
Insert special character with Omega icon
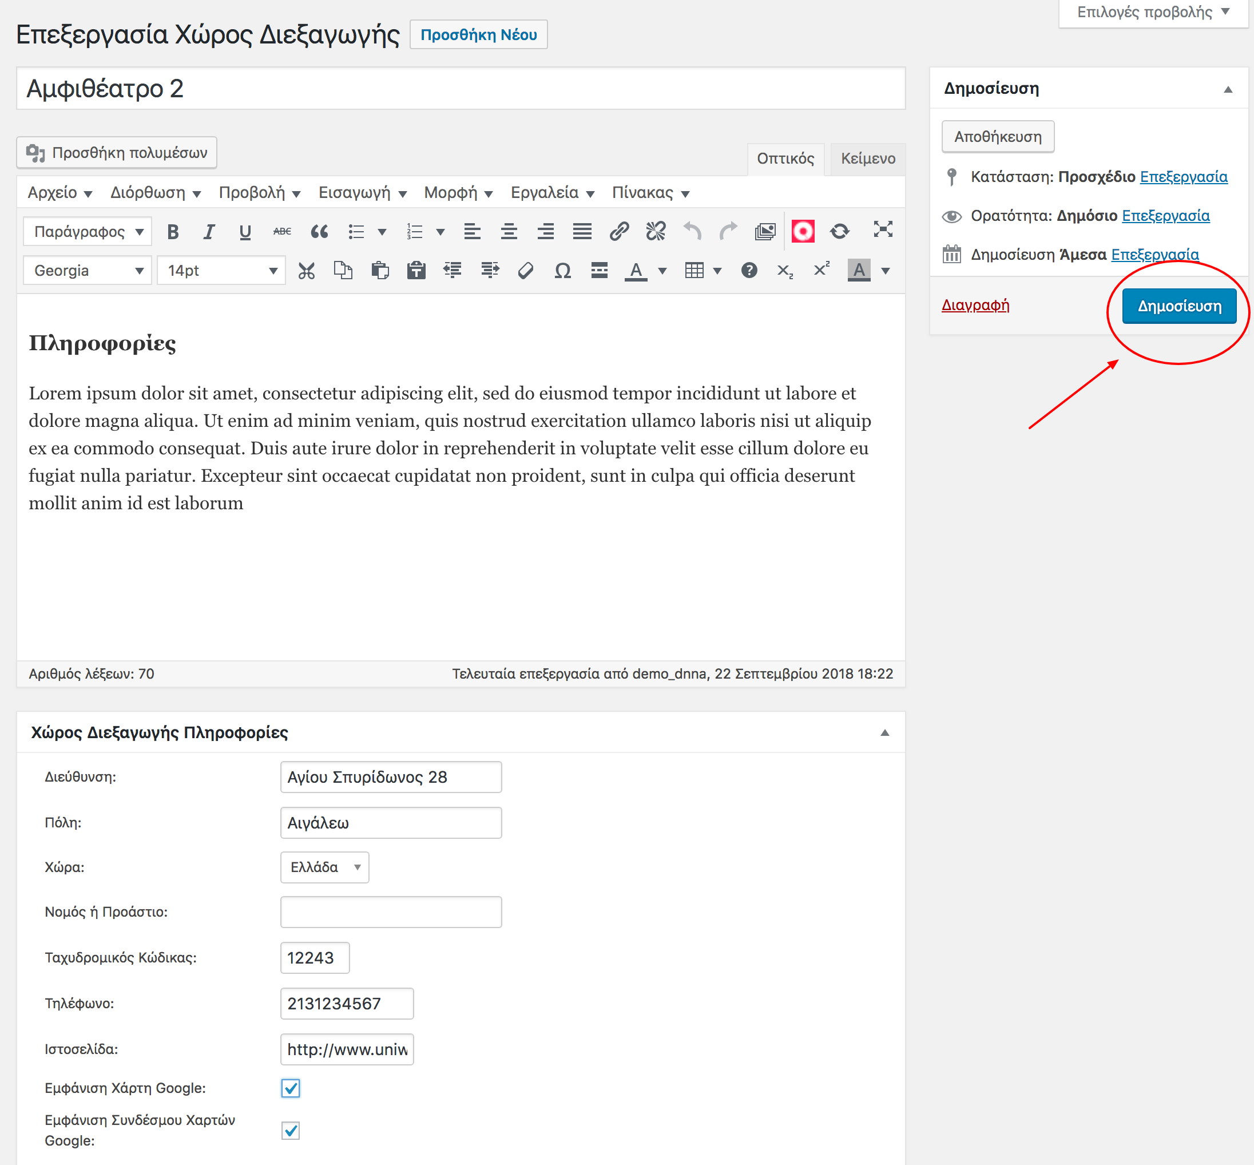[x=562, y=271]
